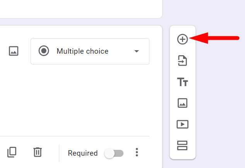Select the card above the question

point(77,8)
